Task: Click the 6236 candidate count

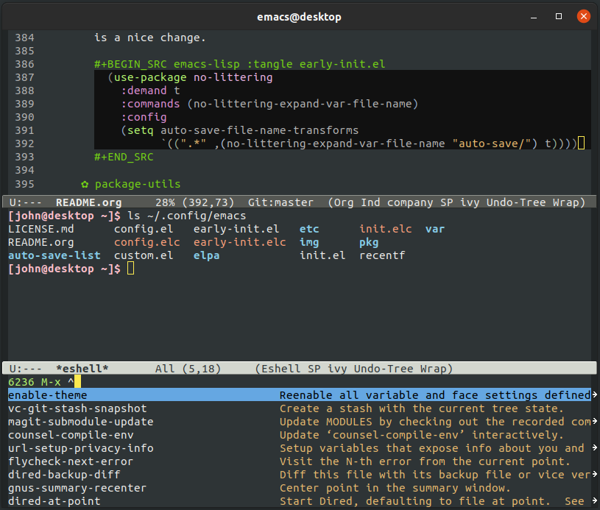Action: [21, 382]
